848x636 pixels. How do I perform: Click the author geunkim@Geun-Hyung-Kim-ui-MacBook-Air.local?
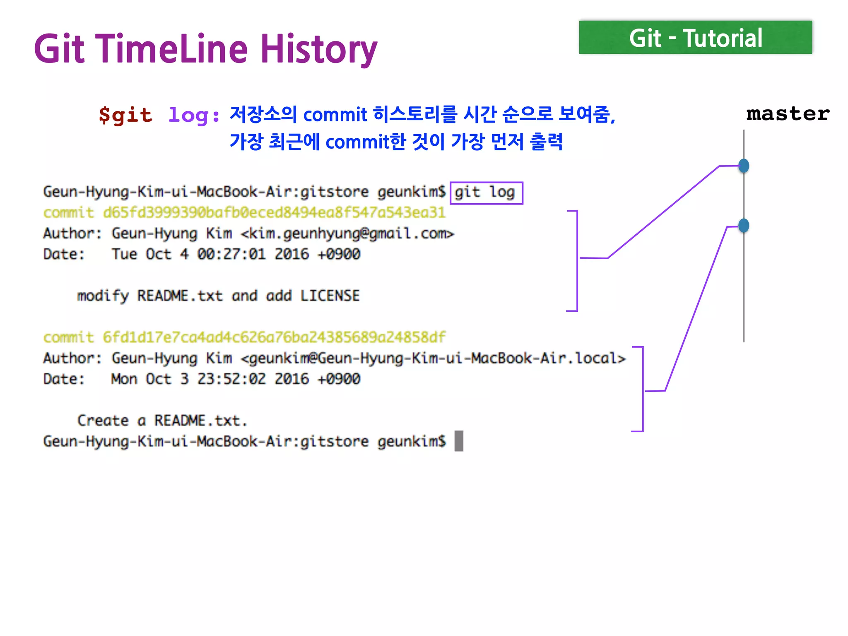pyautogui.click(x=433, y=358)
